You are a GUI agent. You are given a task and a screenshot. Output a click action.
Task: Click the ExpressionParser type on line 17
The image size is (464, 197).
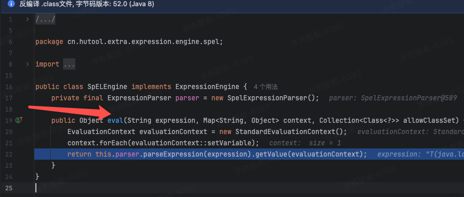coord(139,98)
